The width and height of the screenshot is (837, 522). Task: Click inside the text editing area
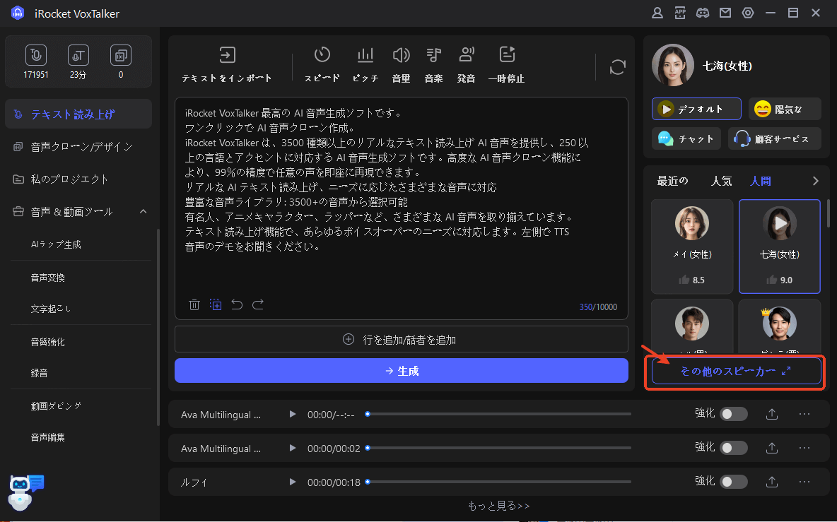[x=402, y=208]
